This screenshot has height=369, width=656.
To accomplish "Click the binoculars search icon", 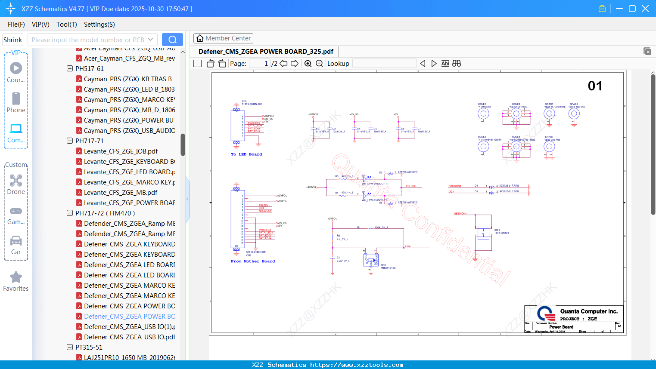I will (457, 64).
